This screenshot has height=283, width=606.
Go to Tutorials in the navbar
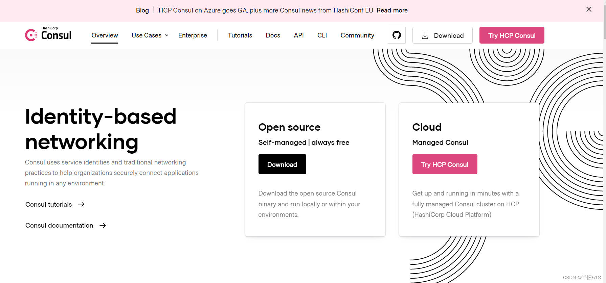click(x=240, y=35)
